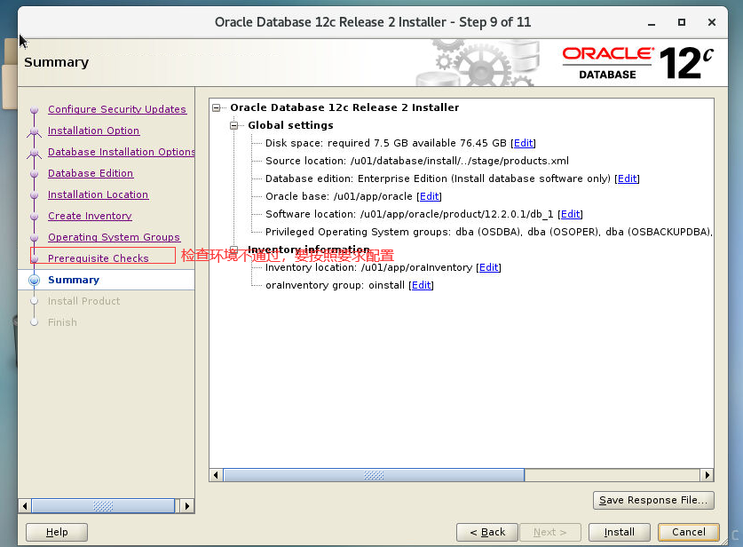The height and width of the screenshot is (547, 743).
Task: Open the Installation Option step
Action: pyautogui.click(x=94, y=131)
